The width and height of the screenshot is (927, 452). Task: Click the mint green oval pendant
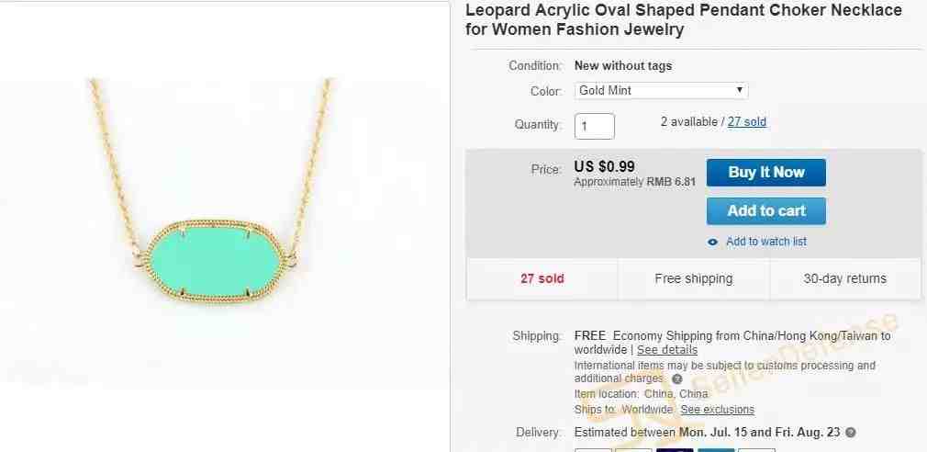[x=216, y=262]
